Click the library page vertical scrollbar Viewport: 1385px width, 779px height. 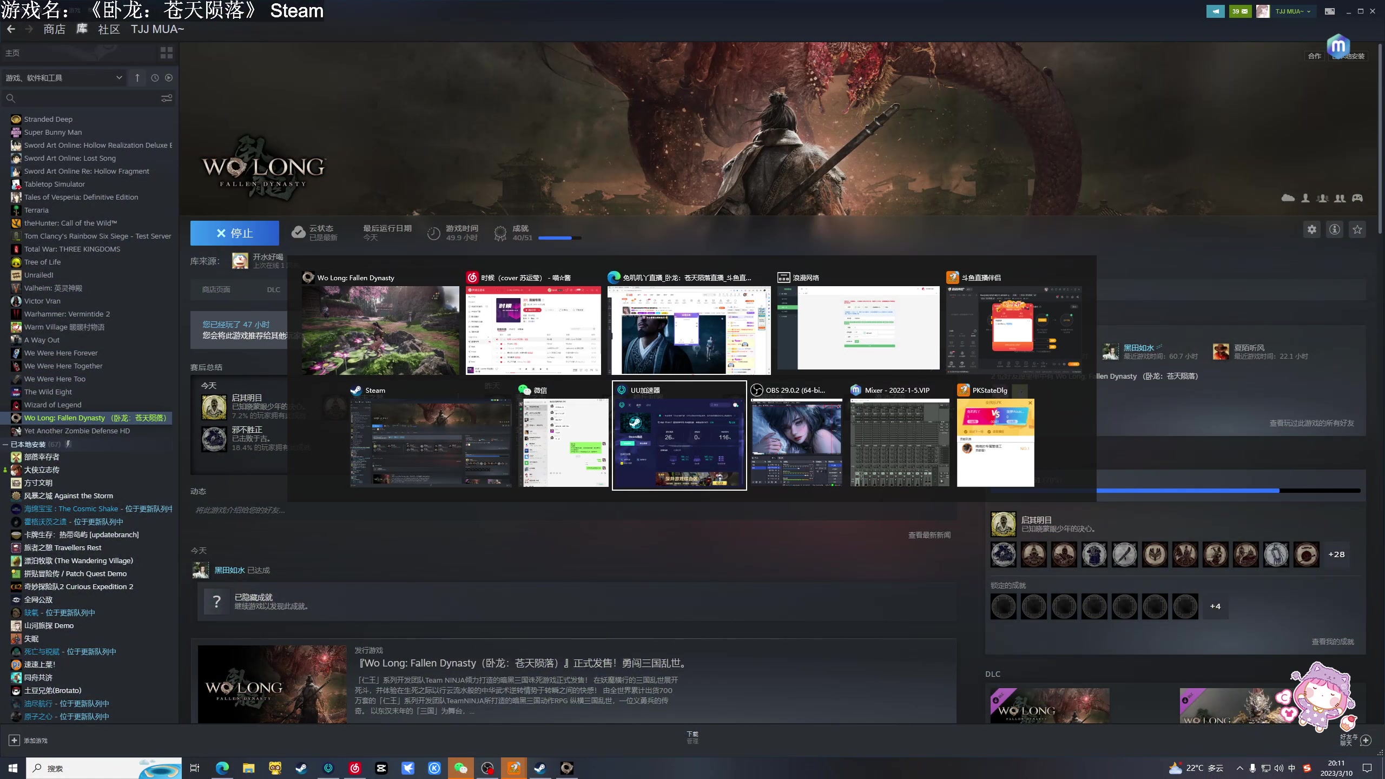pyautogui.click(x=1380, y=138)
